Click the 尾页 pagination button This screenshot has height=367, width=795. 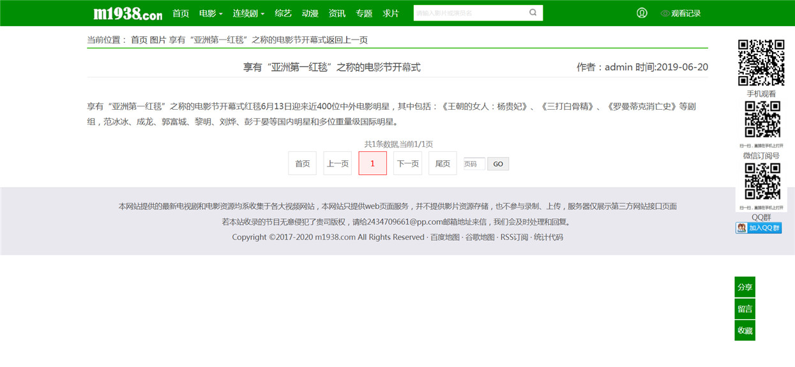443,163
